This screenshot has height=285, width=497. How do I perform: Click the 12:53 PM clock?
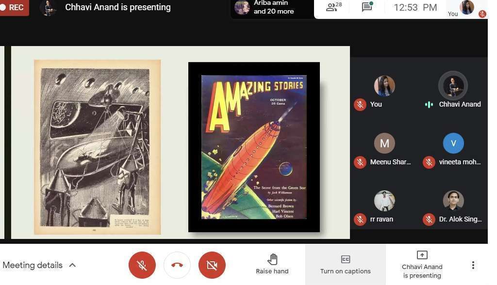pos(415,7)
